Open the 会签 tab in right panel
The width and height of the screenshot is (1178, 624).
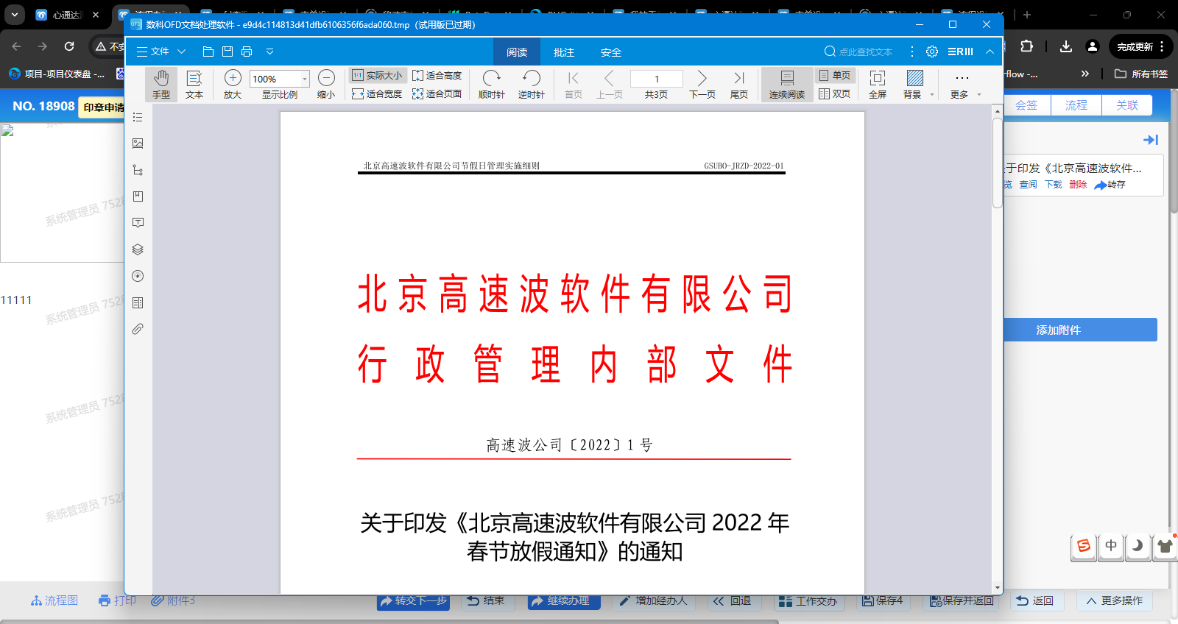[x=1026, y=105]
